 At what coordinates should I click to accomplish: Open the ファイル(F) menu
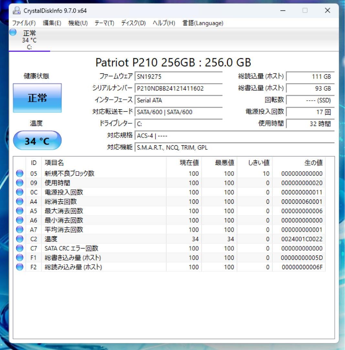(24, 23)
